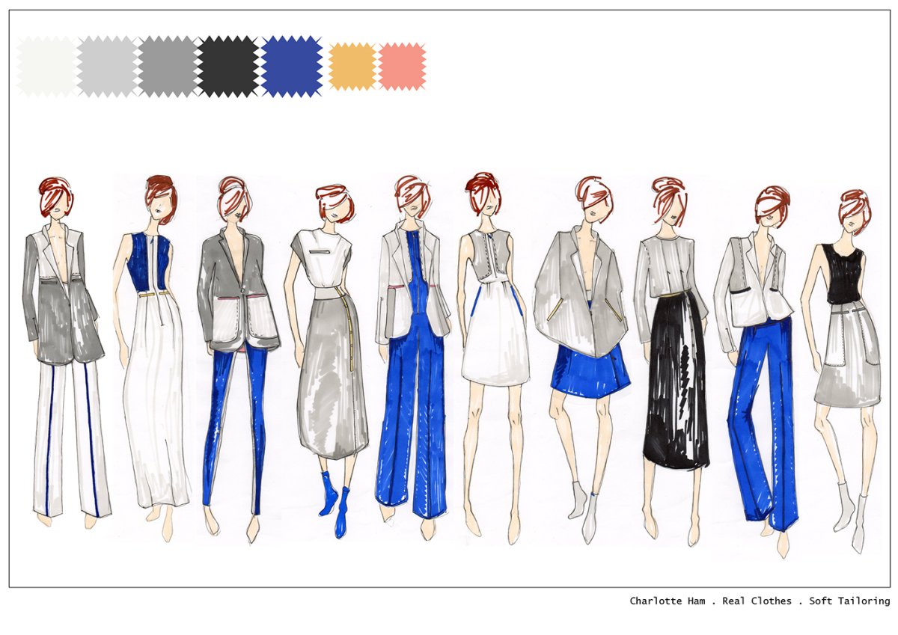This screenshot has width=898, height=635.
Task: Select the cobalt blue fabric swatch
Action: (x=292, y=67)
